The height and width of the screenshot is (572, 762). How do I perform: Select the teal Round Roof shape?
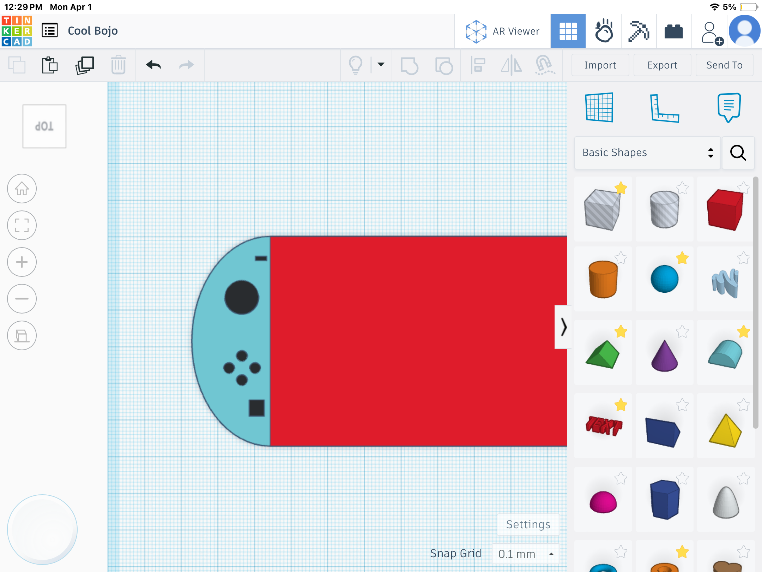point(725,354)
